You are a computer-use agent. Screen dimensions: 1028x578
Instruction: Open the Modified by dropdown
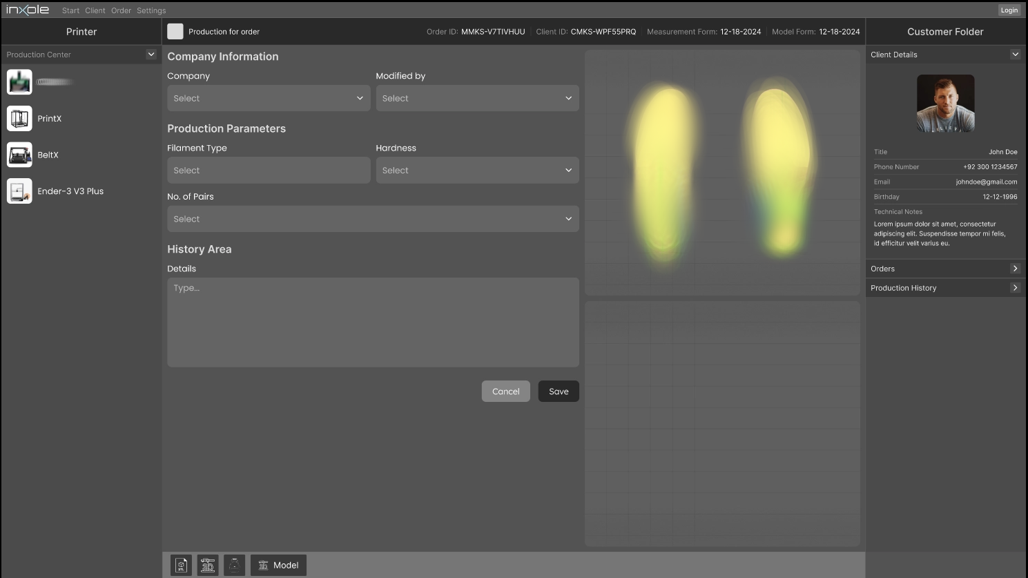coord(477,98)
